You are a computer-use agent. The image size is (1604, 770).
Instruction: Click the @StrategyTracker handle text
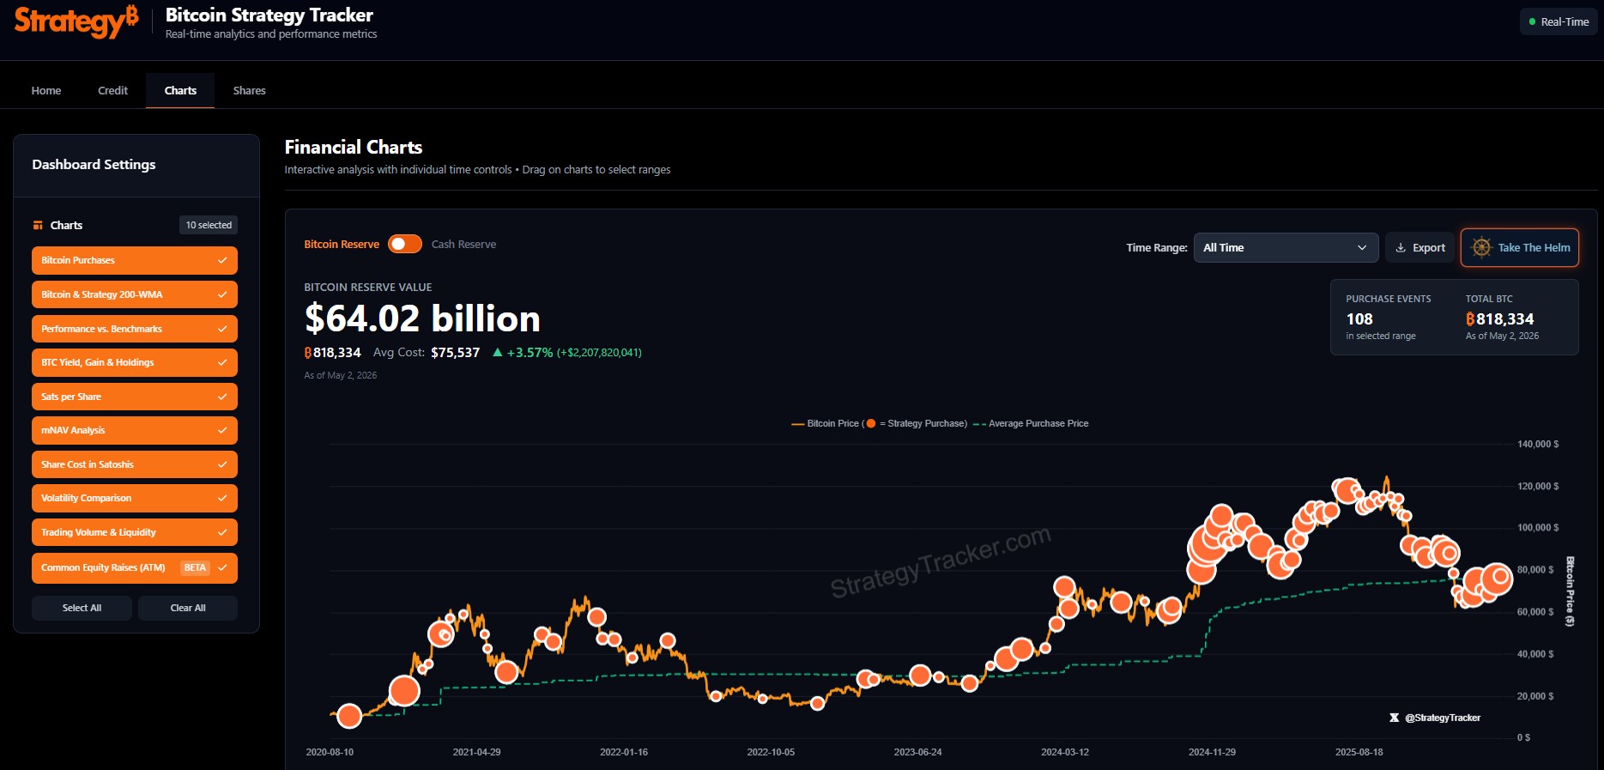(1443, 718)
